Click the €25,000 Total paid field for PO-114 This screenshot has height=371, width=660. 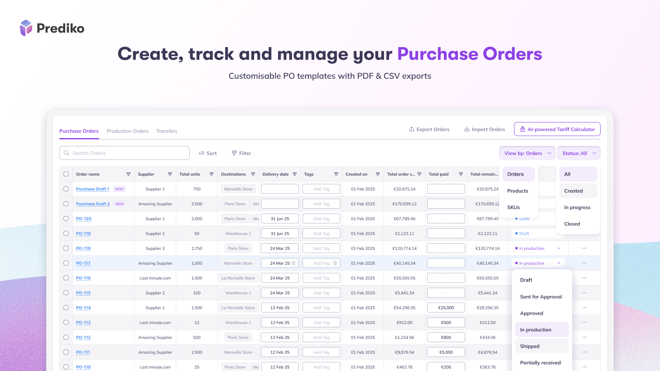click(446, 308)
